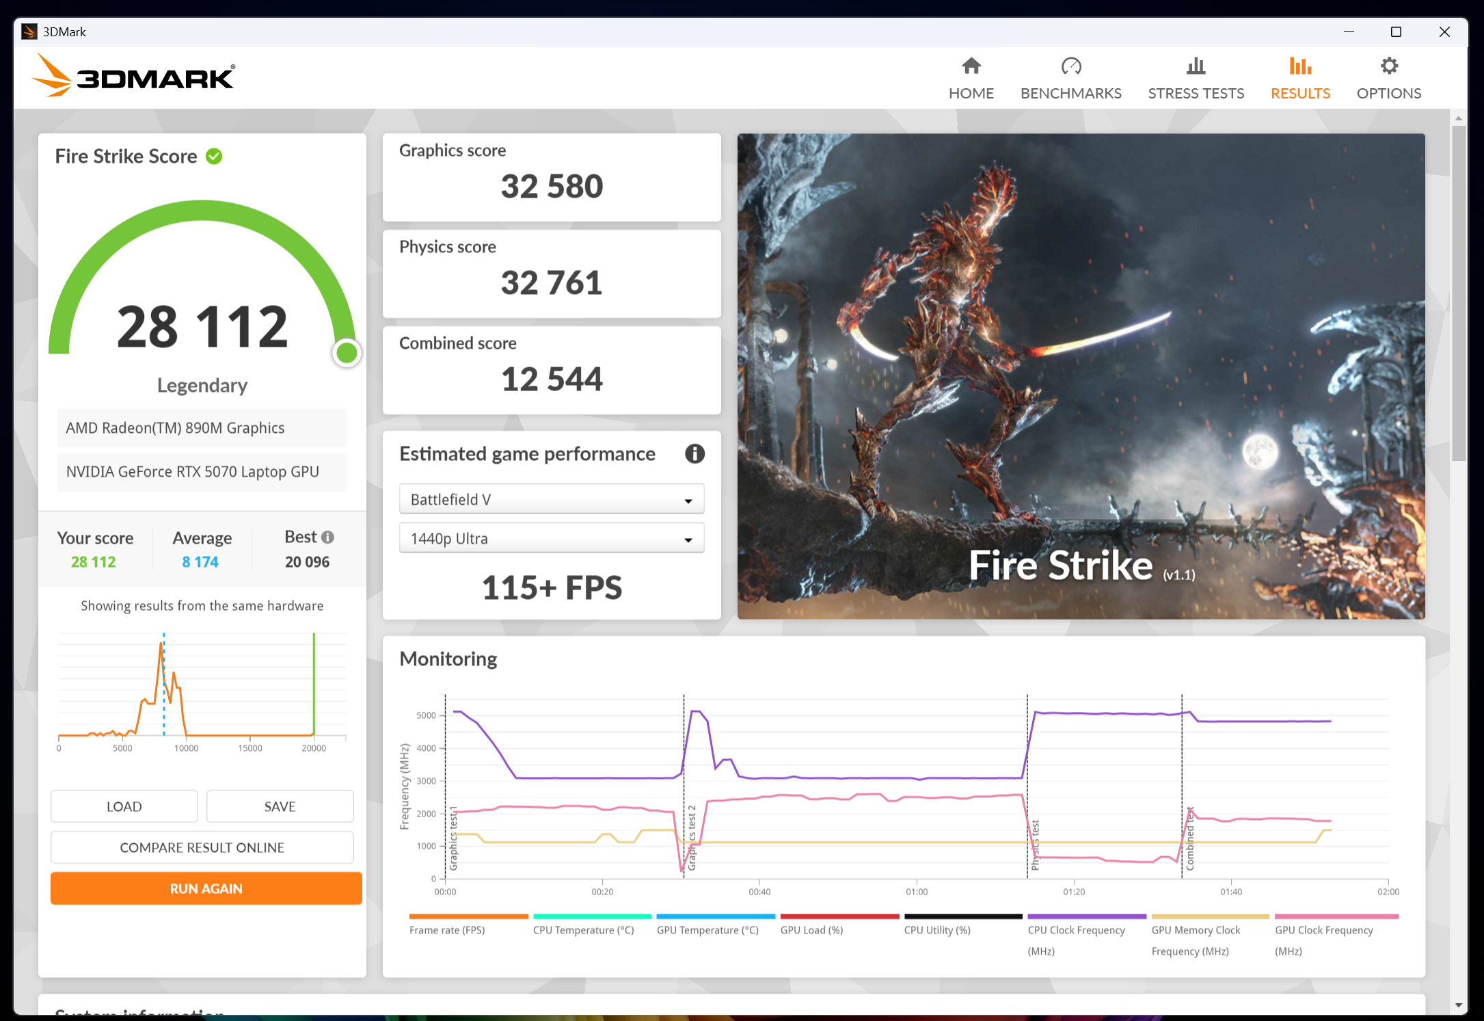Click COMPARE RESULT ONLINE button
1484x1021 pixels.
tap(202, 847)
